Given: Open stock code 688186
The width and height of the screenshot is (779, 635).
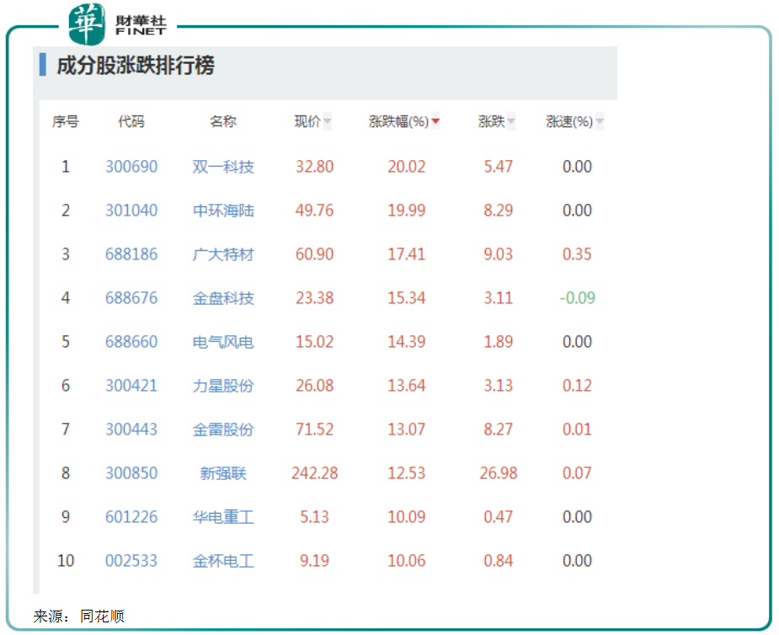Looking at the screenshot, I should [131, 253].
